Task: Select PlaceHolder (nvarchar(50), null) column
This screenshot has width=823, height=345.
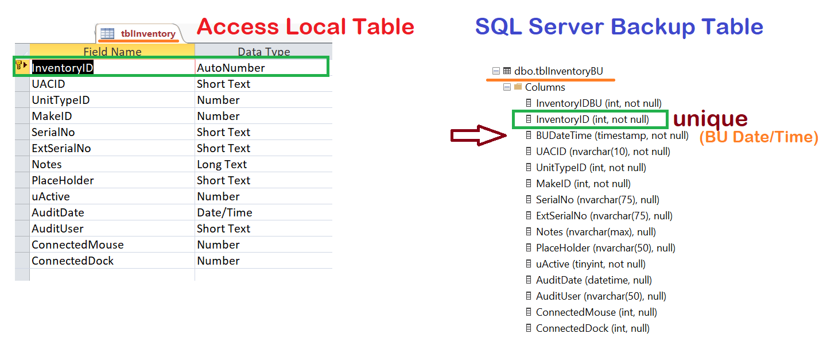Action: tap(605, 248)
